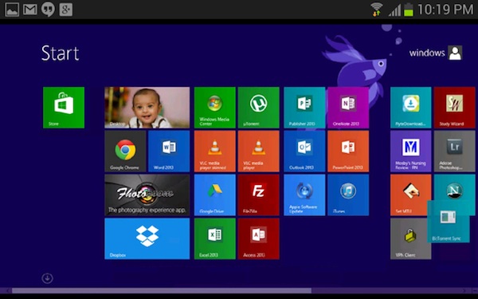Launch Google Chrome tile
This screenshot has width=478, height=299.
[x=125, y=151]
